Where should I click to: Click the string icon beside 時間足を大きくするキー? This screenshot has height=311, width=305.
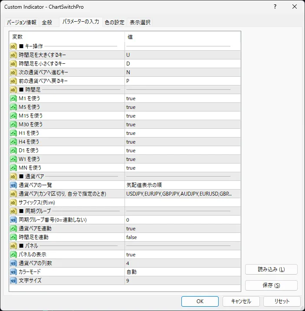[x=13, y=55]
